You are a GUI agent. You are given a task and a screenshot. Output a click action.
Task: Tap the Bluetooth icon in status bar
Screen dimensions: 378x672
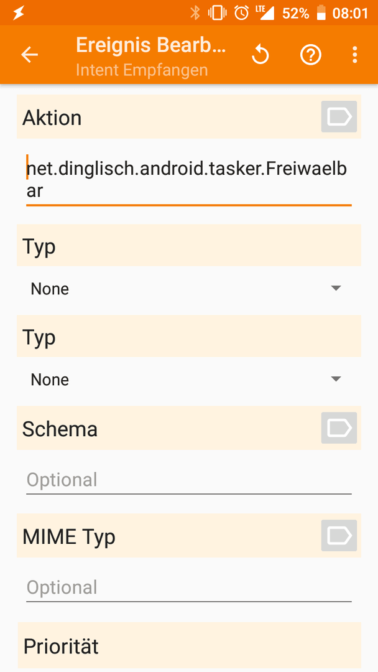coord(195,13)
